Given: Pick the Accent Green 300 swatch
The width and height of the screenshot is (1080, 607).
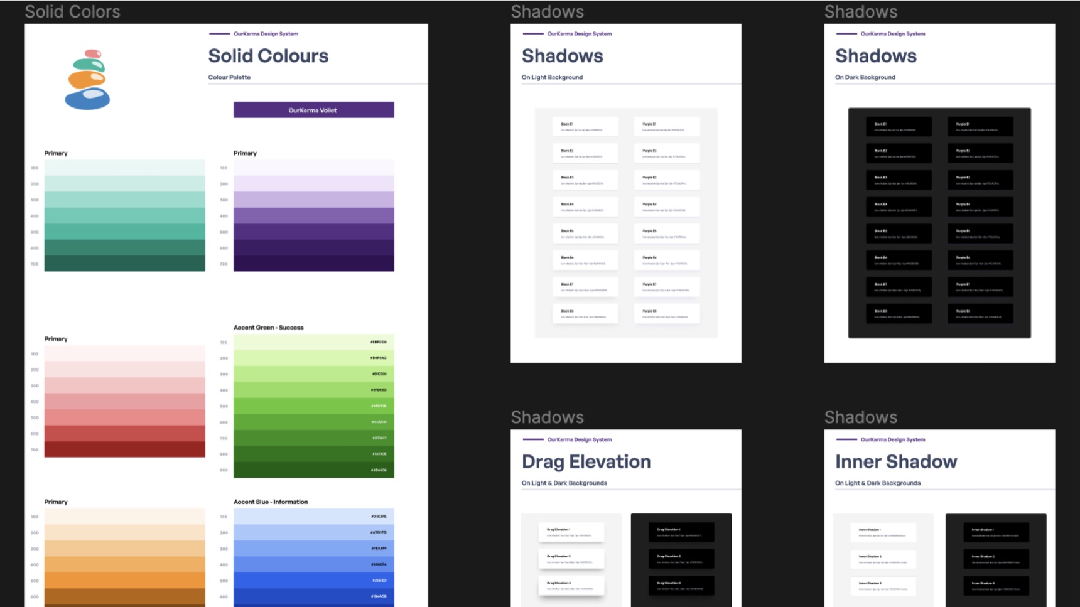Looking at the screenshot, I should click(x=314, y=374).
